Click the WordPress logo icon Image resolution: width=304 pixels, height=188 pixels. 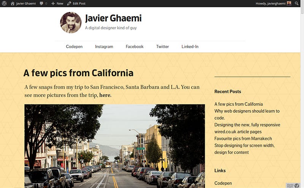click(x=4, y=3)
